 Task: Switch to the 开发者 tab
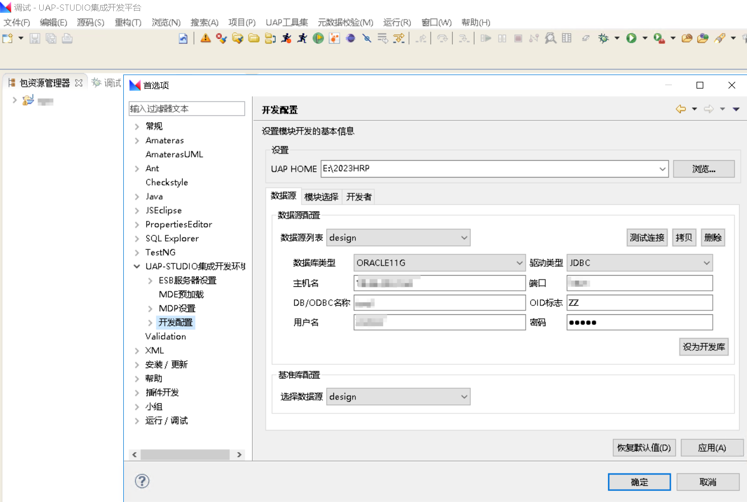click(x=359, y=197)
